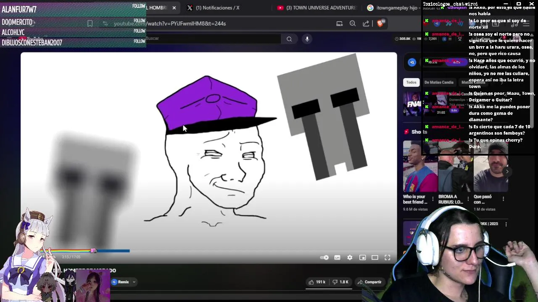This screenshot has width=538, height=302.
Task: Toggle YouTube autoplay switch in player
Action: point(324,258)
